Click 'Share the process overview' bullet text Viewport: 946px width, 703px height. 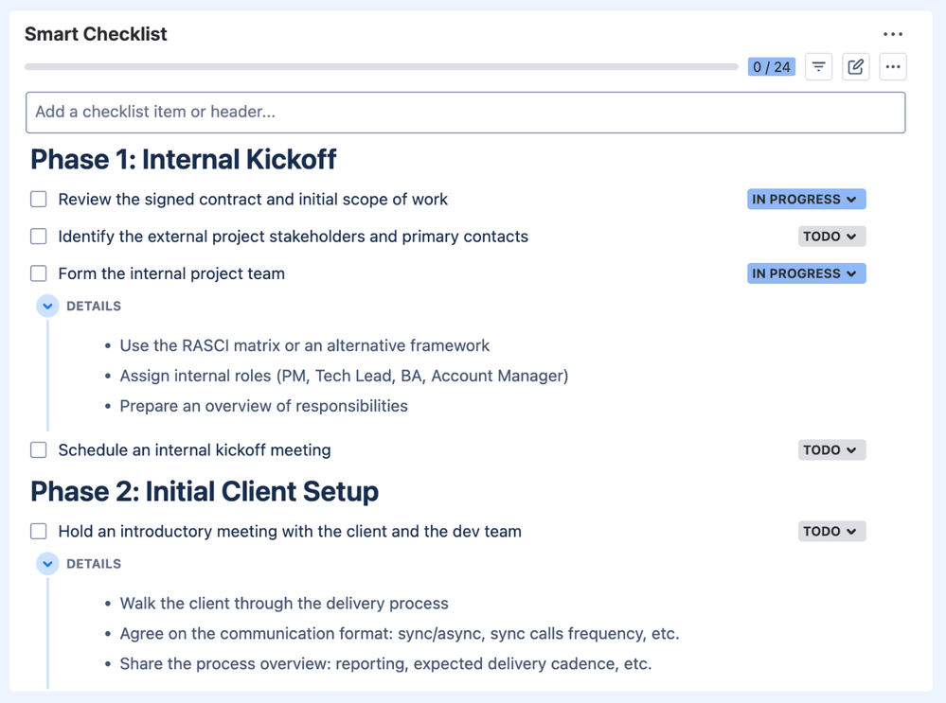pyautogui.click(x=385, y=664)
